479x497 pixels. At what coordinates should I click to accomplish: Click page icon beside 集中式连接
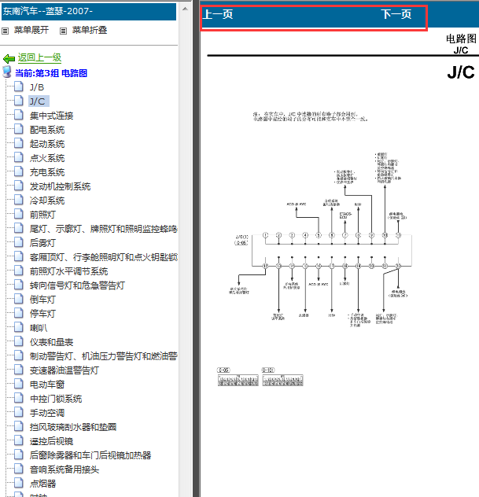coord(19,115)
